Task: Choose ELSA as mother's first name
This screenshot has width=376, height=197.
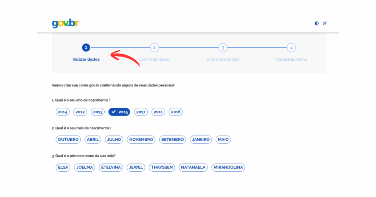Action: tap(63, 167)
